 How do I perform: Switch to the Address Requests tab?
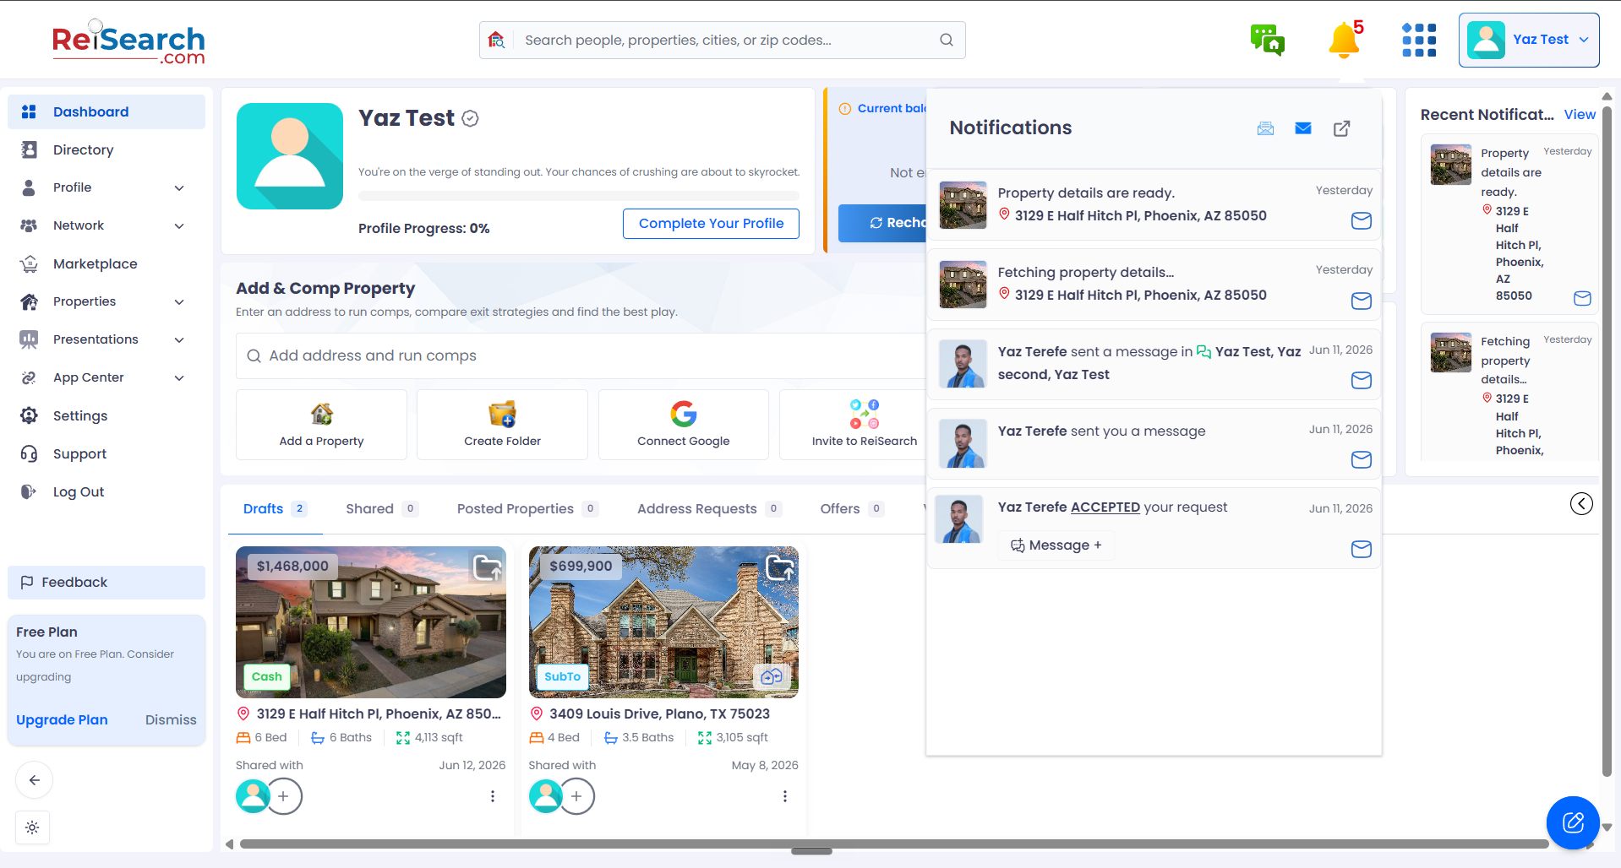(x=708, y=508)
